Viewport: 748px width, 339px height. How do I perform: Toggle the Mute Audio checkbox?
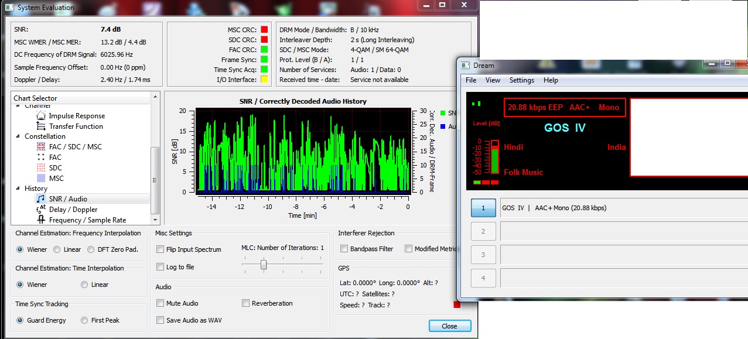[x=160, y=303]
